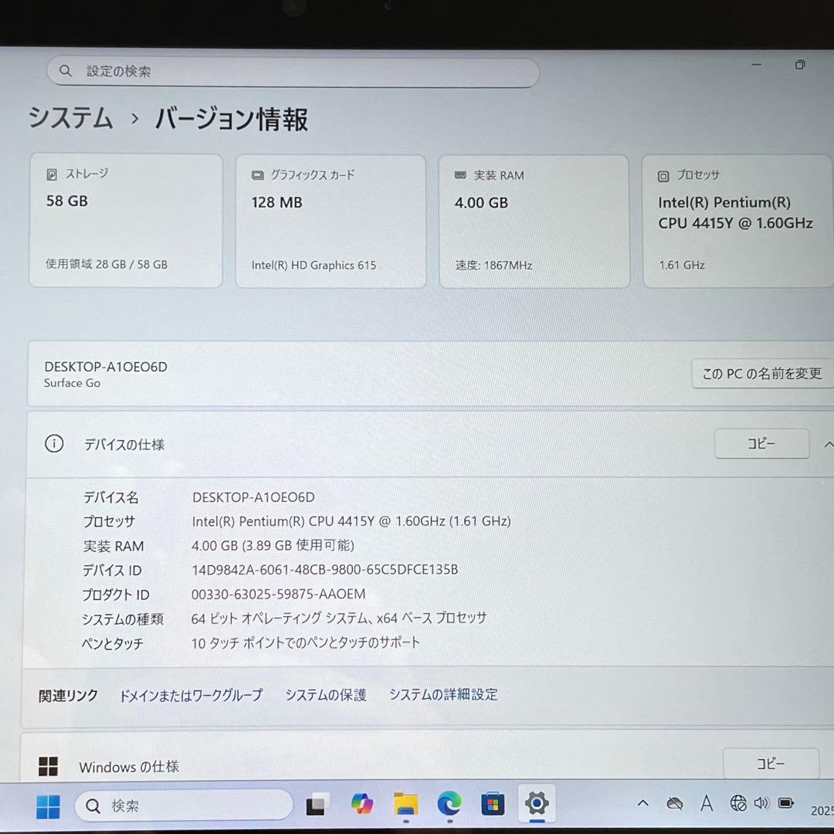
Task: Click the Settings gear taskbar icon
Action: [x=537, y=803]
